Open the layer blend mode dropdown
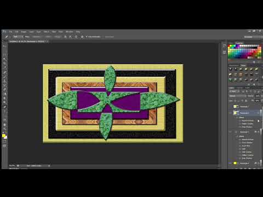Screen dimensions: 263x197 (x=237, y=96)
